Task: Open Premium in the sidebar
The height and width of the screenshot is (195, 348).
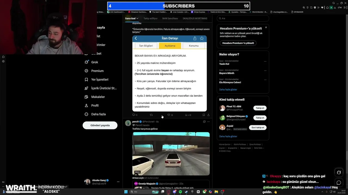Action: (94, 71)
